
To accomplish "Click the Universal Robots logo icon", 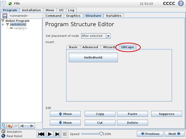I will (3, 3).
